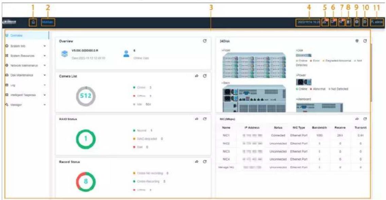This screenshot has height=200, width=386.
Task: Expand the Manager sidebar menu
Action: pyautogui.click(x=44, y=105)
